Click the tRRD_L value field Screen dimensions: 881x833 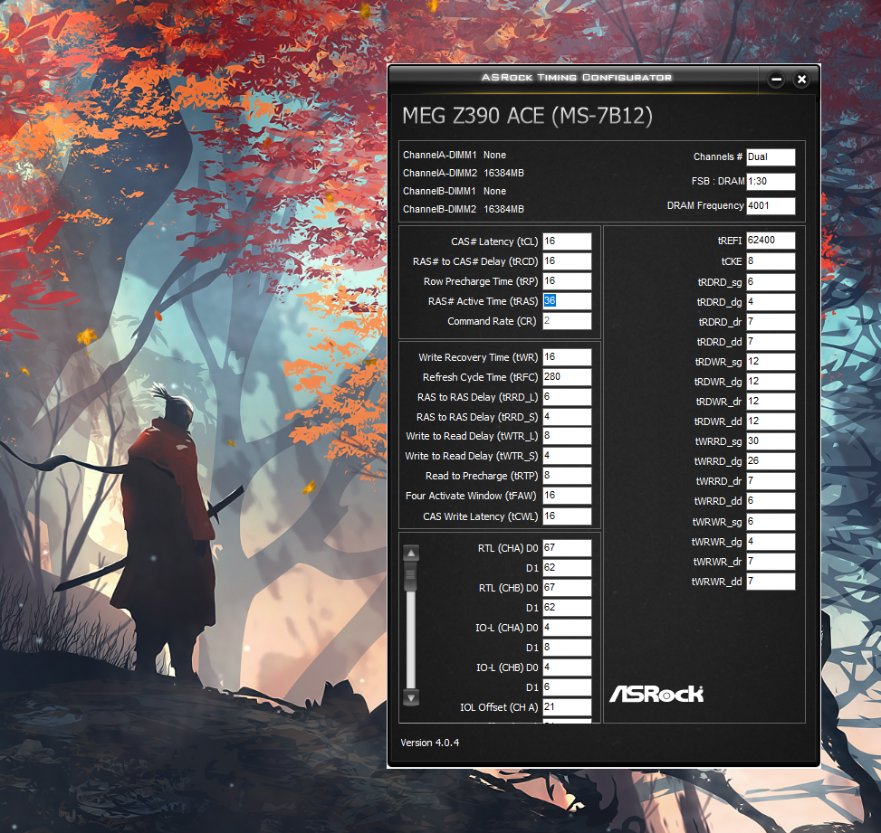coord(567,397)
